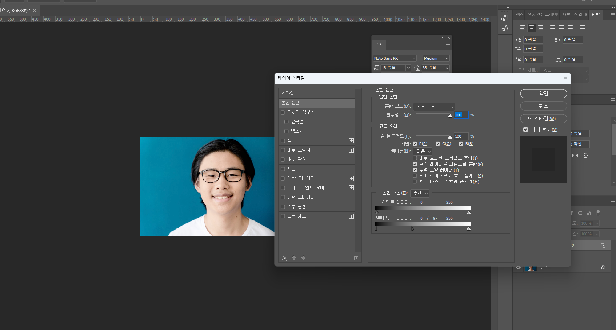The width and height of the screenshot is (616, 330).
Task: Open the Character panel flyout menu
Action: coord(448,45)
